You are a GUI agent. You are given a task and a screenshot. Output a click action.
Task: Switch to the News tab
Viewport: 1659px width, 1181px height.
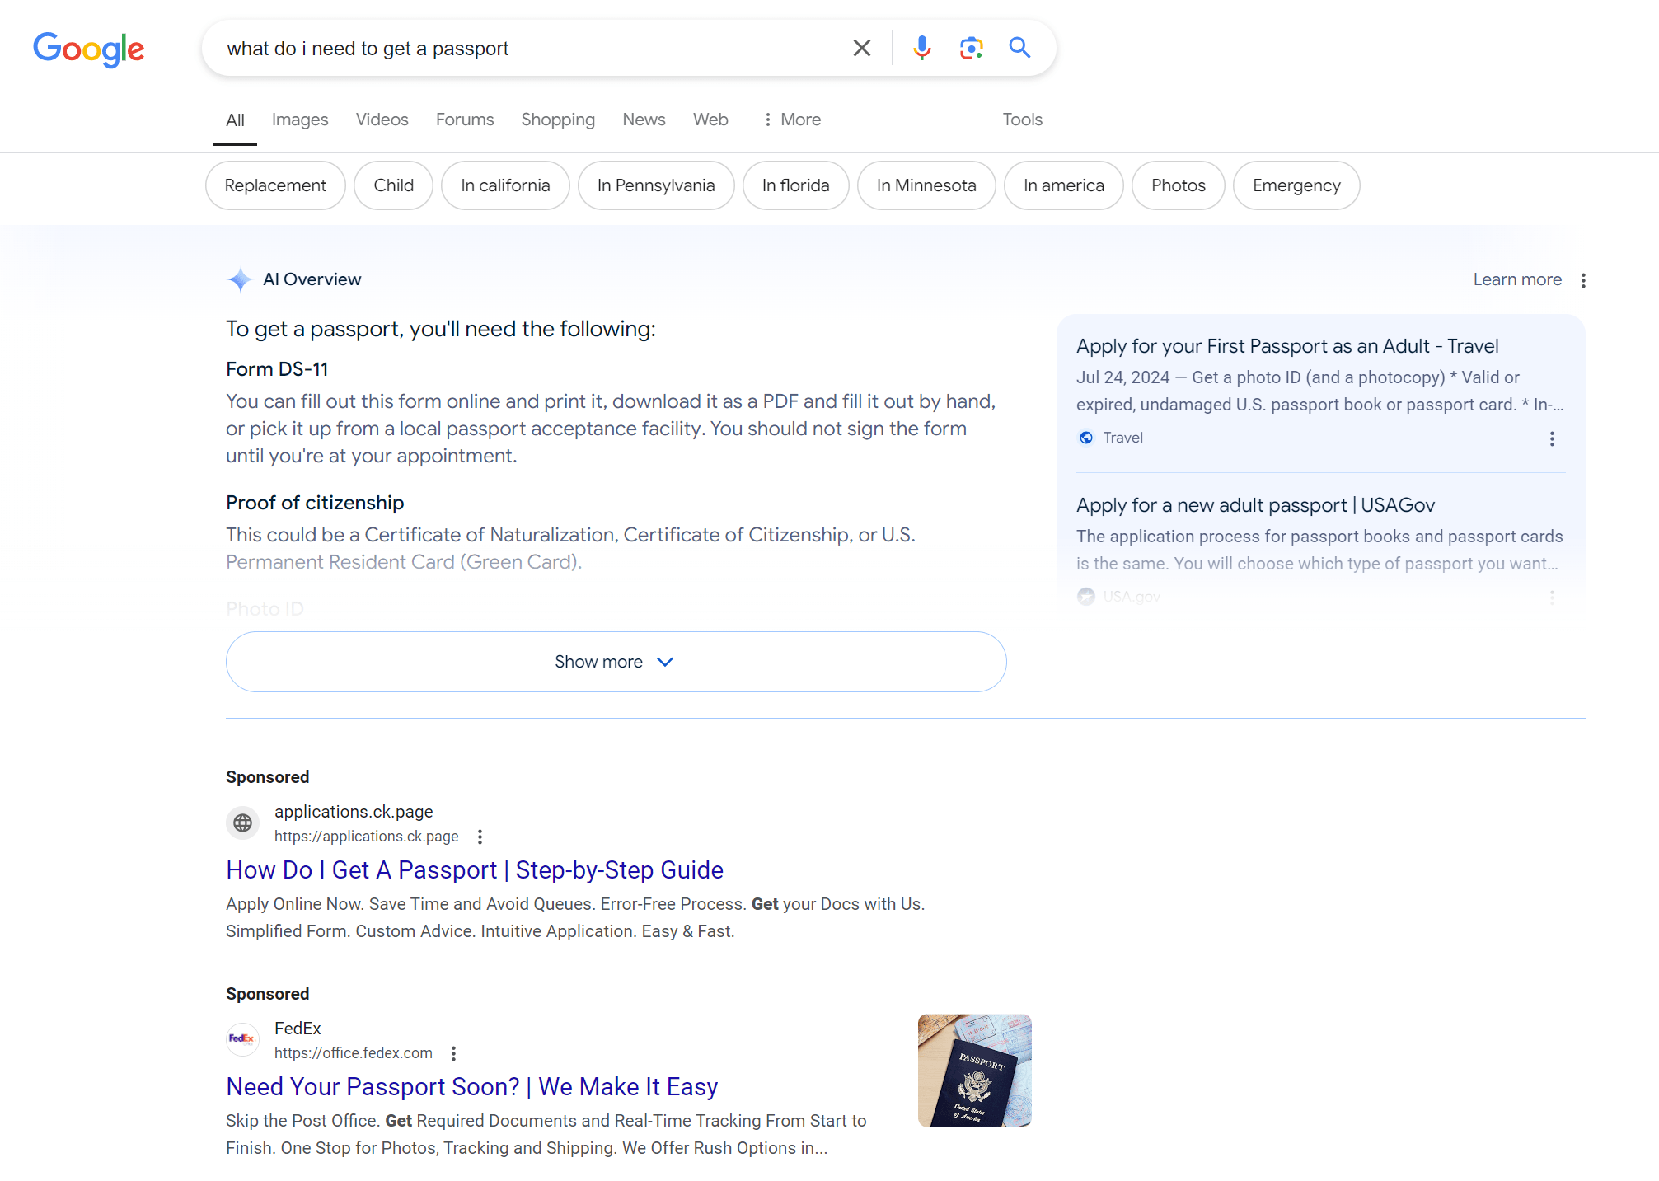(x=644, y=120)
